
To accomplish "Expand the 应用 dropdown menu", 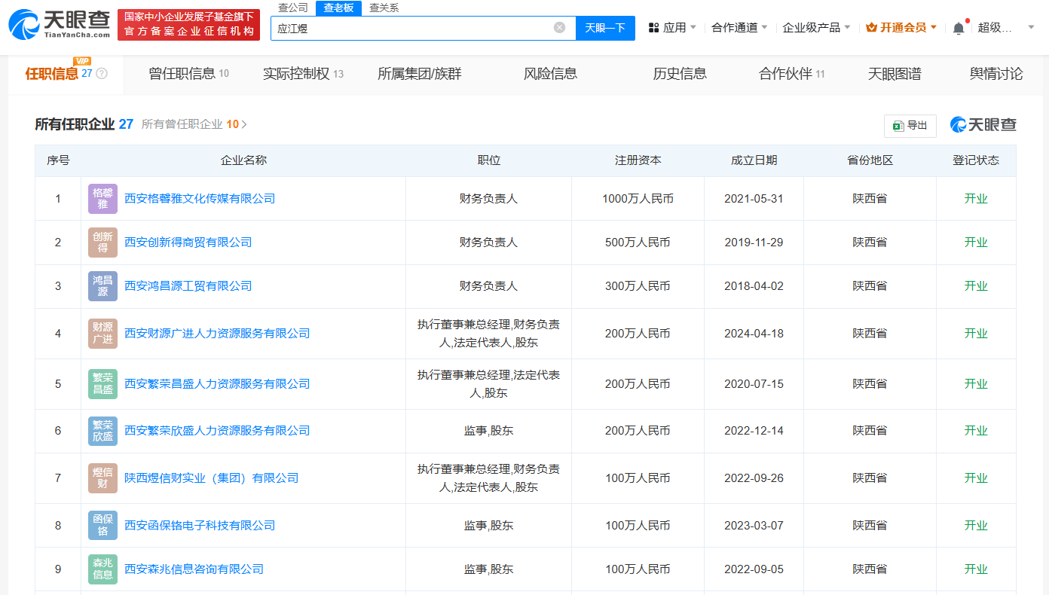I will 672,28.
